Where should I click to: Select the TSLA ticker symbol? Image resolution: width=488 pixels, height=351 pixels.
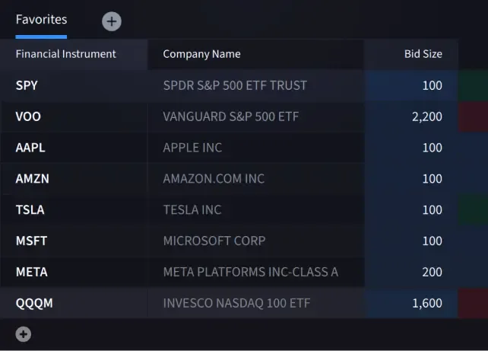pos(30,210)
